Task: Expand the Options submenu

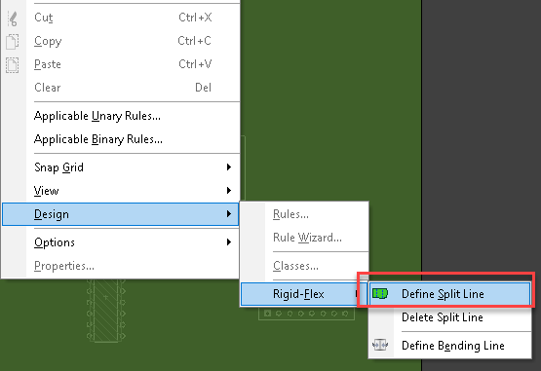Action: point(121,242)
